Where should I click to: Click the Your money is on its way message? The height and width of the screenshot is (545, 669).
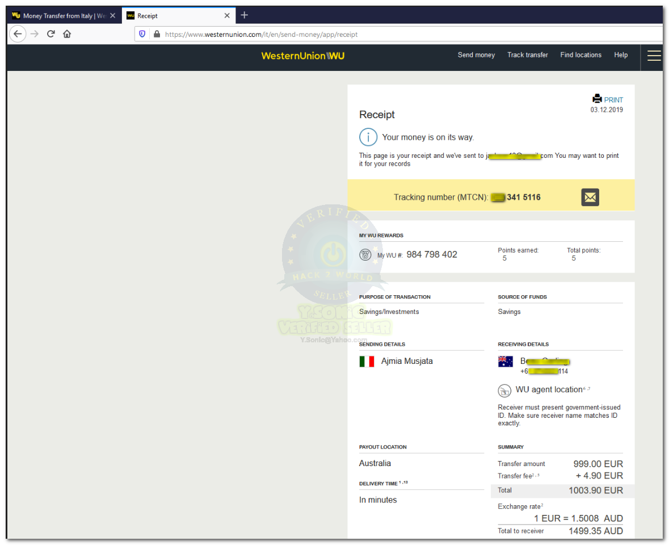click(x=427, y=137)
